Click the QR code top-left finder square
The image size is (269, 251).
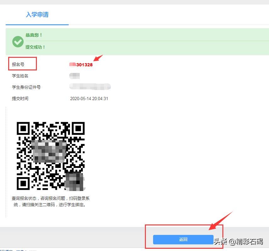[x=23, y=128]
